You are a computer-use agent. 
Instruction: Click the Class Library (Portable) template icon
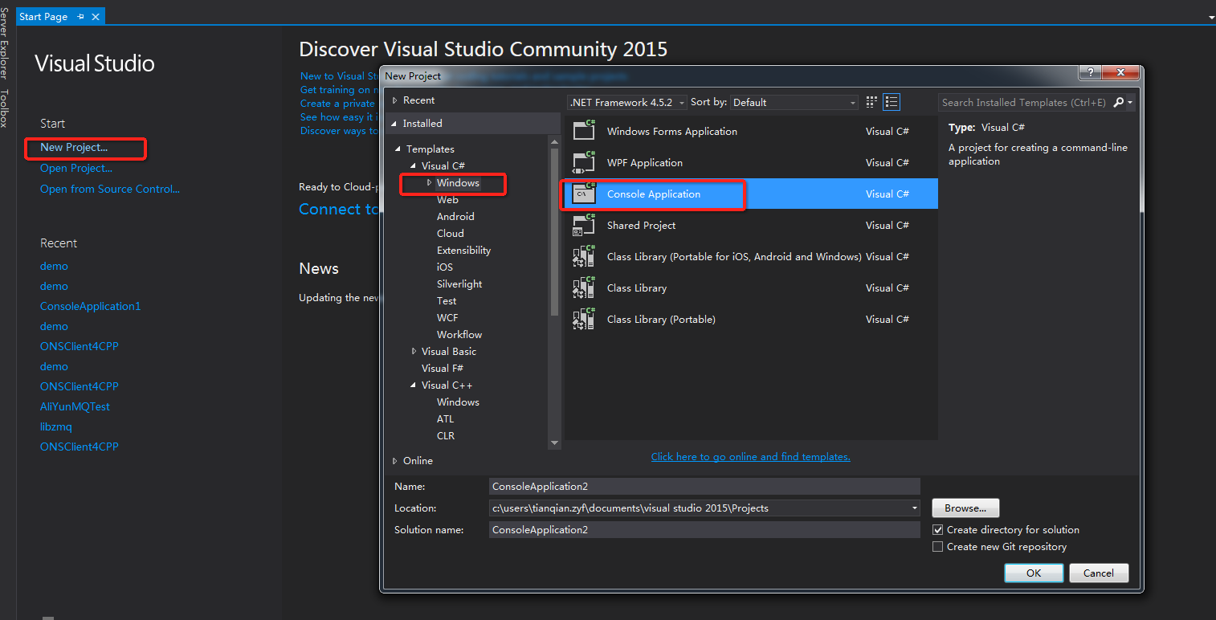(584, 319)
